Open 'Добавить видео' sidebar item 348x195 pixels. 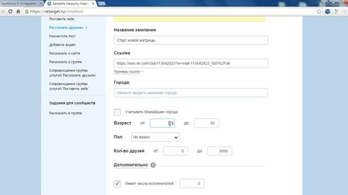coord(63,44)
